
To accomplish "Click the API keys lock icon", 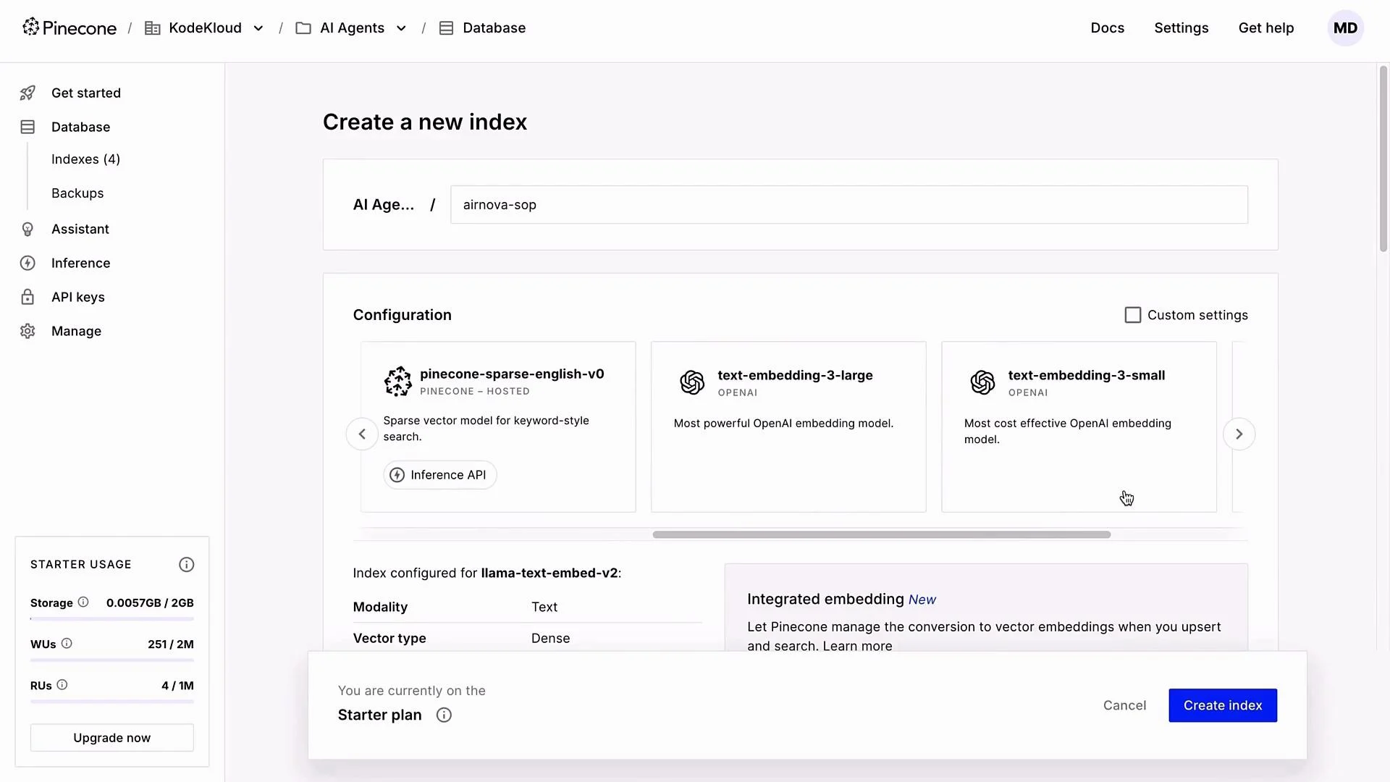I will 28,297.
